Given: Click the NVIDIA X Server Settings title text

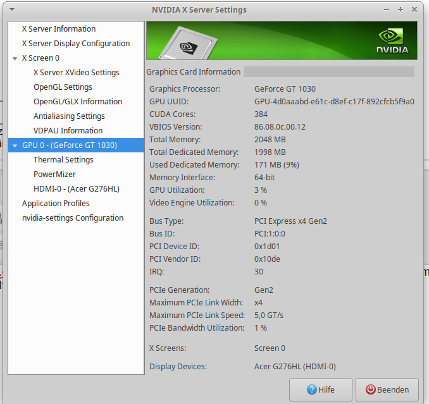Looking at the screenshot, I should point(199,10).
